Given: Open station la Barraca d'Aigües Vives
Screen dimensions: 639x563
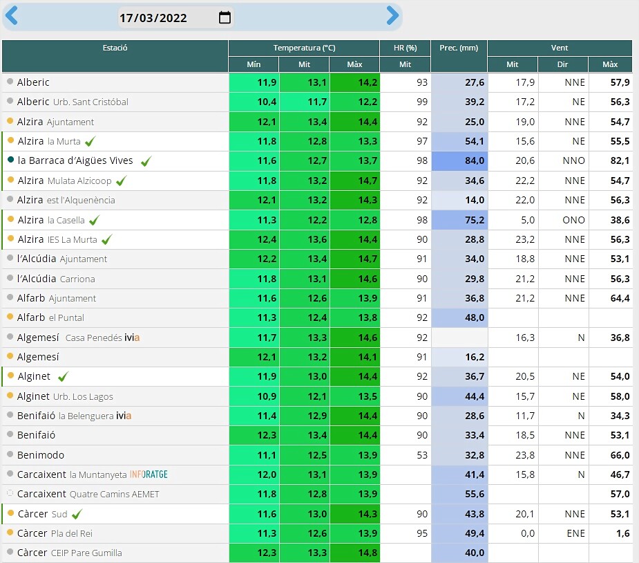Looking at the screenshot, I should point(75,160).
